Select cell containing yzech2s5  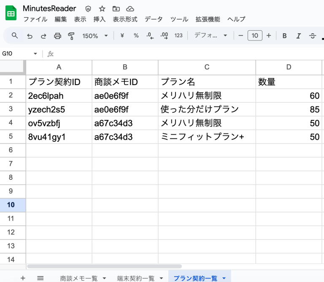[x=59, y=109]
